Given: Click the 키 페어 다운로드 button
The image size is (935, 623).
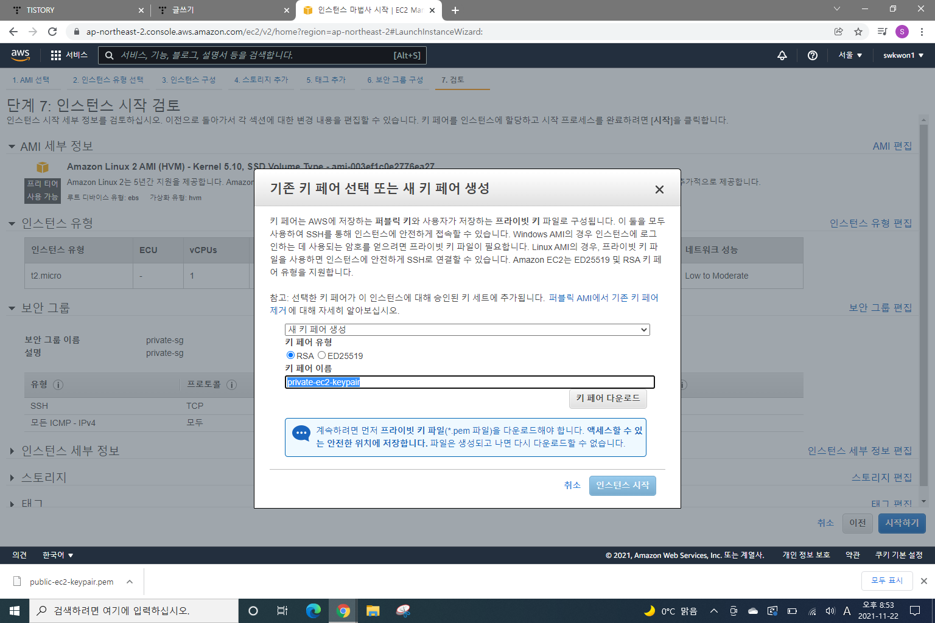Looking at the screenshot, I should click(608, 399).
